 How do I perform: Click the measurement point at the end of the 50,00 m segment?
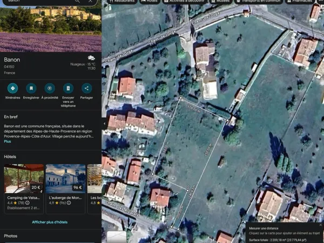point(152,174)
